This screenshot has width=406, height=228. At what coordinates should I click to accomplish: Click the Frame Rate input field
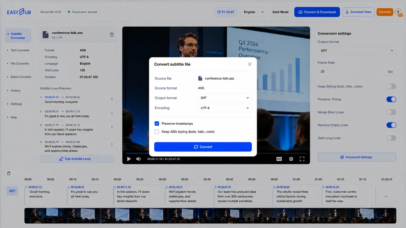[x=357, y=71]
